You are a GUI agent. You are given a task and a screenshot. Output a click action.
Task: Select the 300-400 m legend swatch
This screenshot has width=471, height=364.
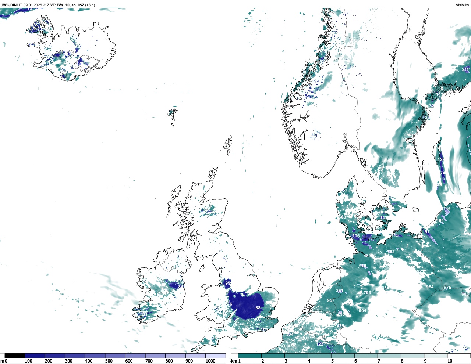pyautogui.click(x=75, y=356)
